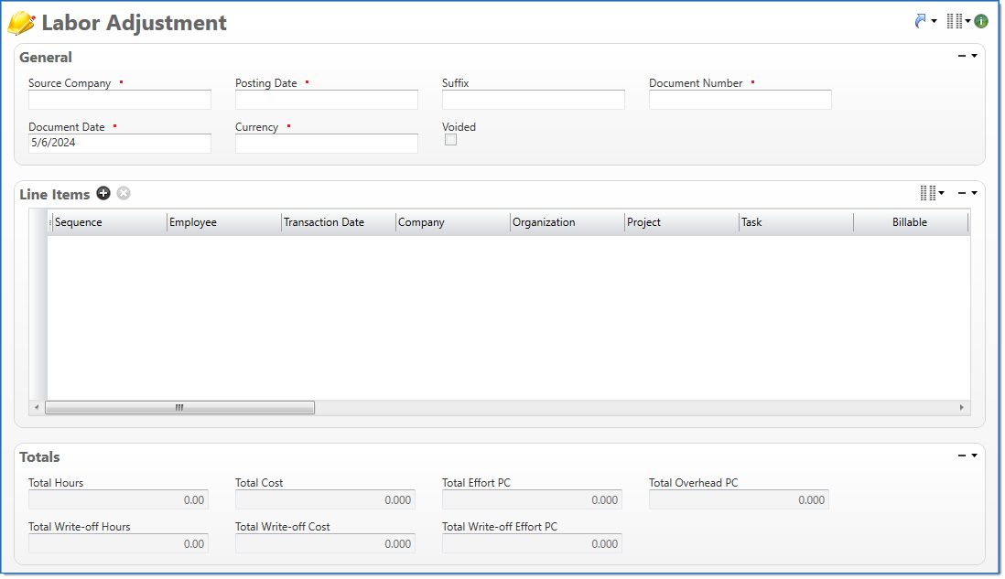This screenshot has height=579, width=1005.
Task: Open Line Items column chooser icon
Action: click(x=928, y=193)
